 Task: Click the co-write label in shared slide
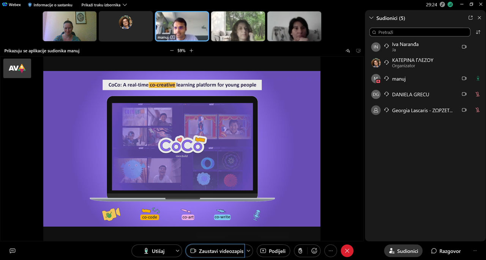pyautogui.click(x=222, y=217)
